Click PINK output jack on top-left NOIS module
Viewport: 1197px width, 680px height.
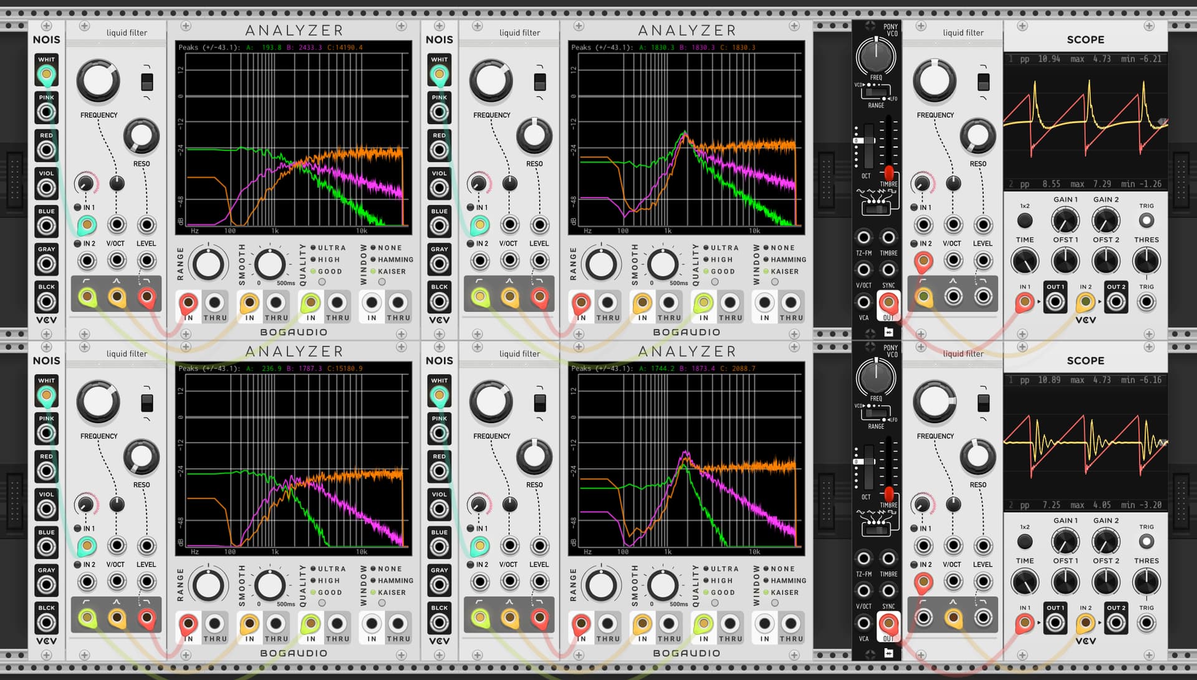(x=46, y=112)
